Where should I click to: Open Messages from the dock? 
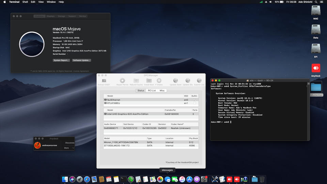pos(168,179)
